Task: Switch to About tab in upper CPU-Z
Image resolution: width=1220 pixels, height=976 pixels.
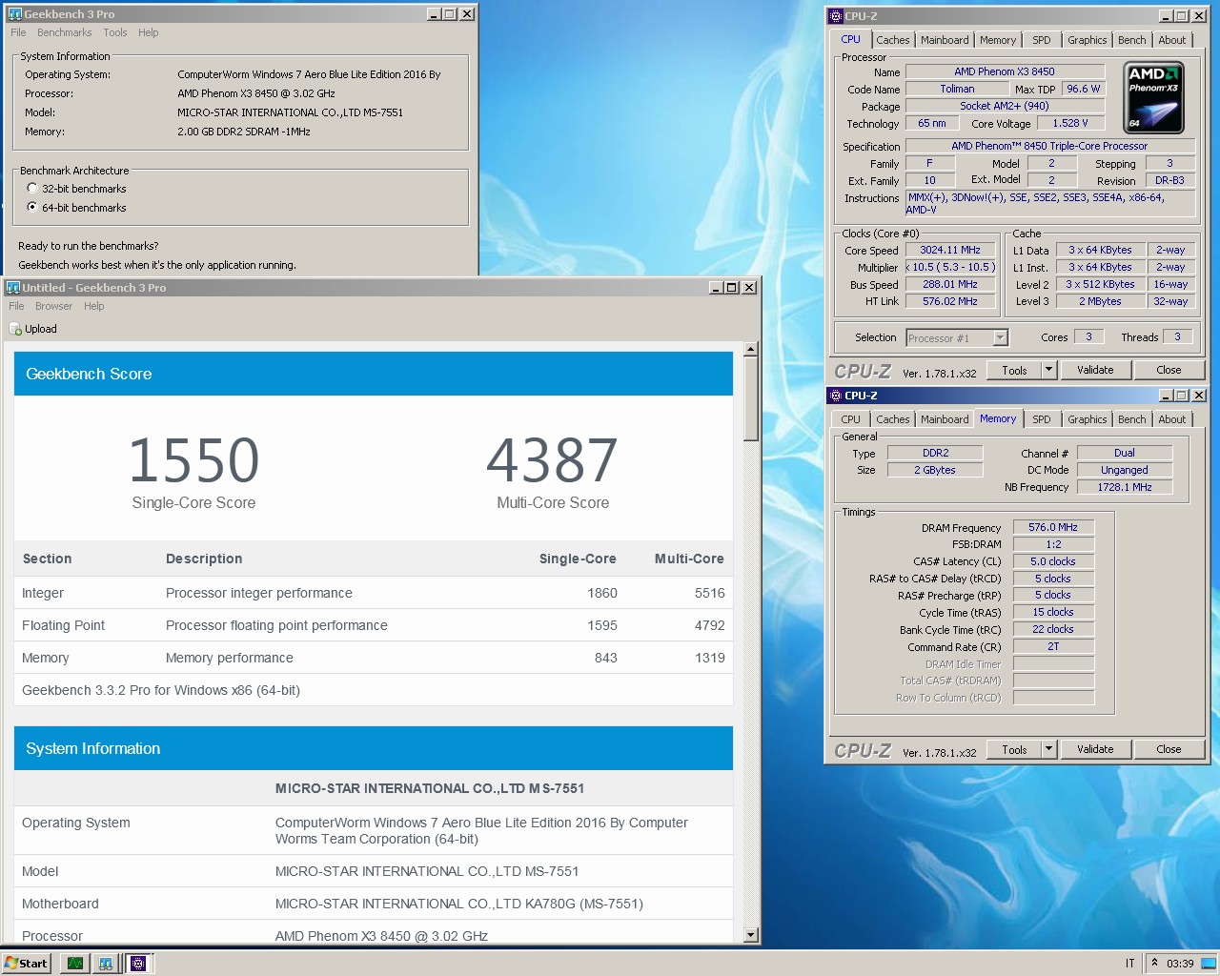Action: click(x=1172, y=40)
